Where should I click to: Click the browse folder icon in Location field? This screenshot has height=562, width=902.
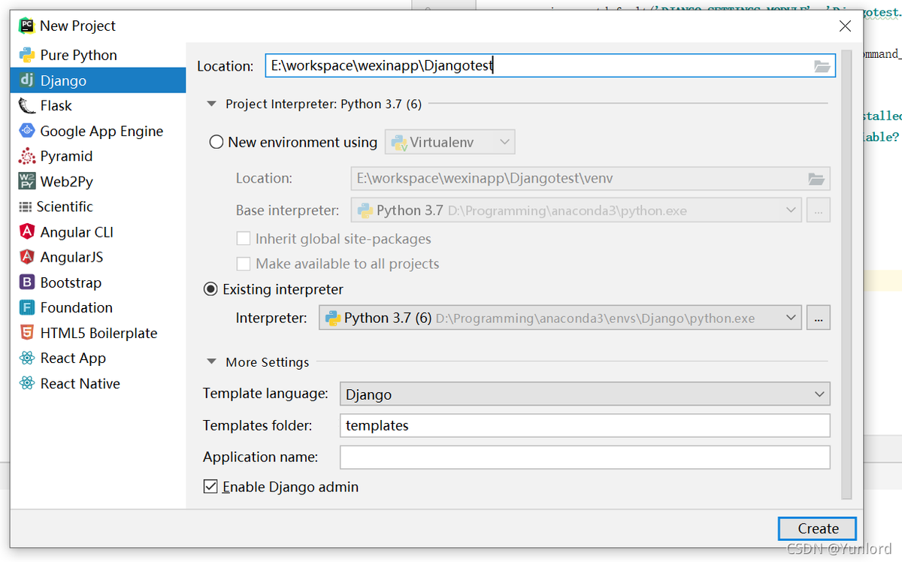822,66
